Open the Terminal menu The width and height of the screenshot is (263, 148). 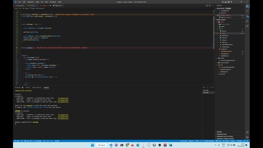pyautogui.click(x=53, y=2)
